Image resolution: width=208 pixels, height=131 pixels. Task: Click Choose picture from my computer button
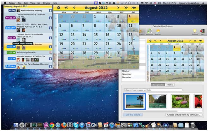tap(183, 115)
